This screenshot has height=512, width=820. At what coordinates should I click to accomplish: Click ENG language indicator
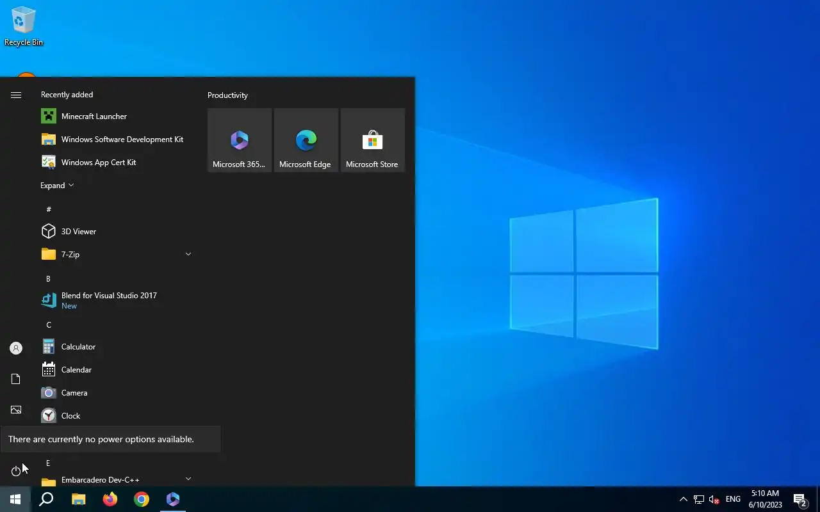733,499
